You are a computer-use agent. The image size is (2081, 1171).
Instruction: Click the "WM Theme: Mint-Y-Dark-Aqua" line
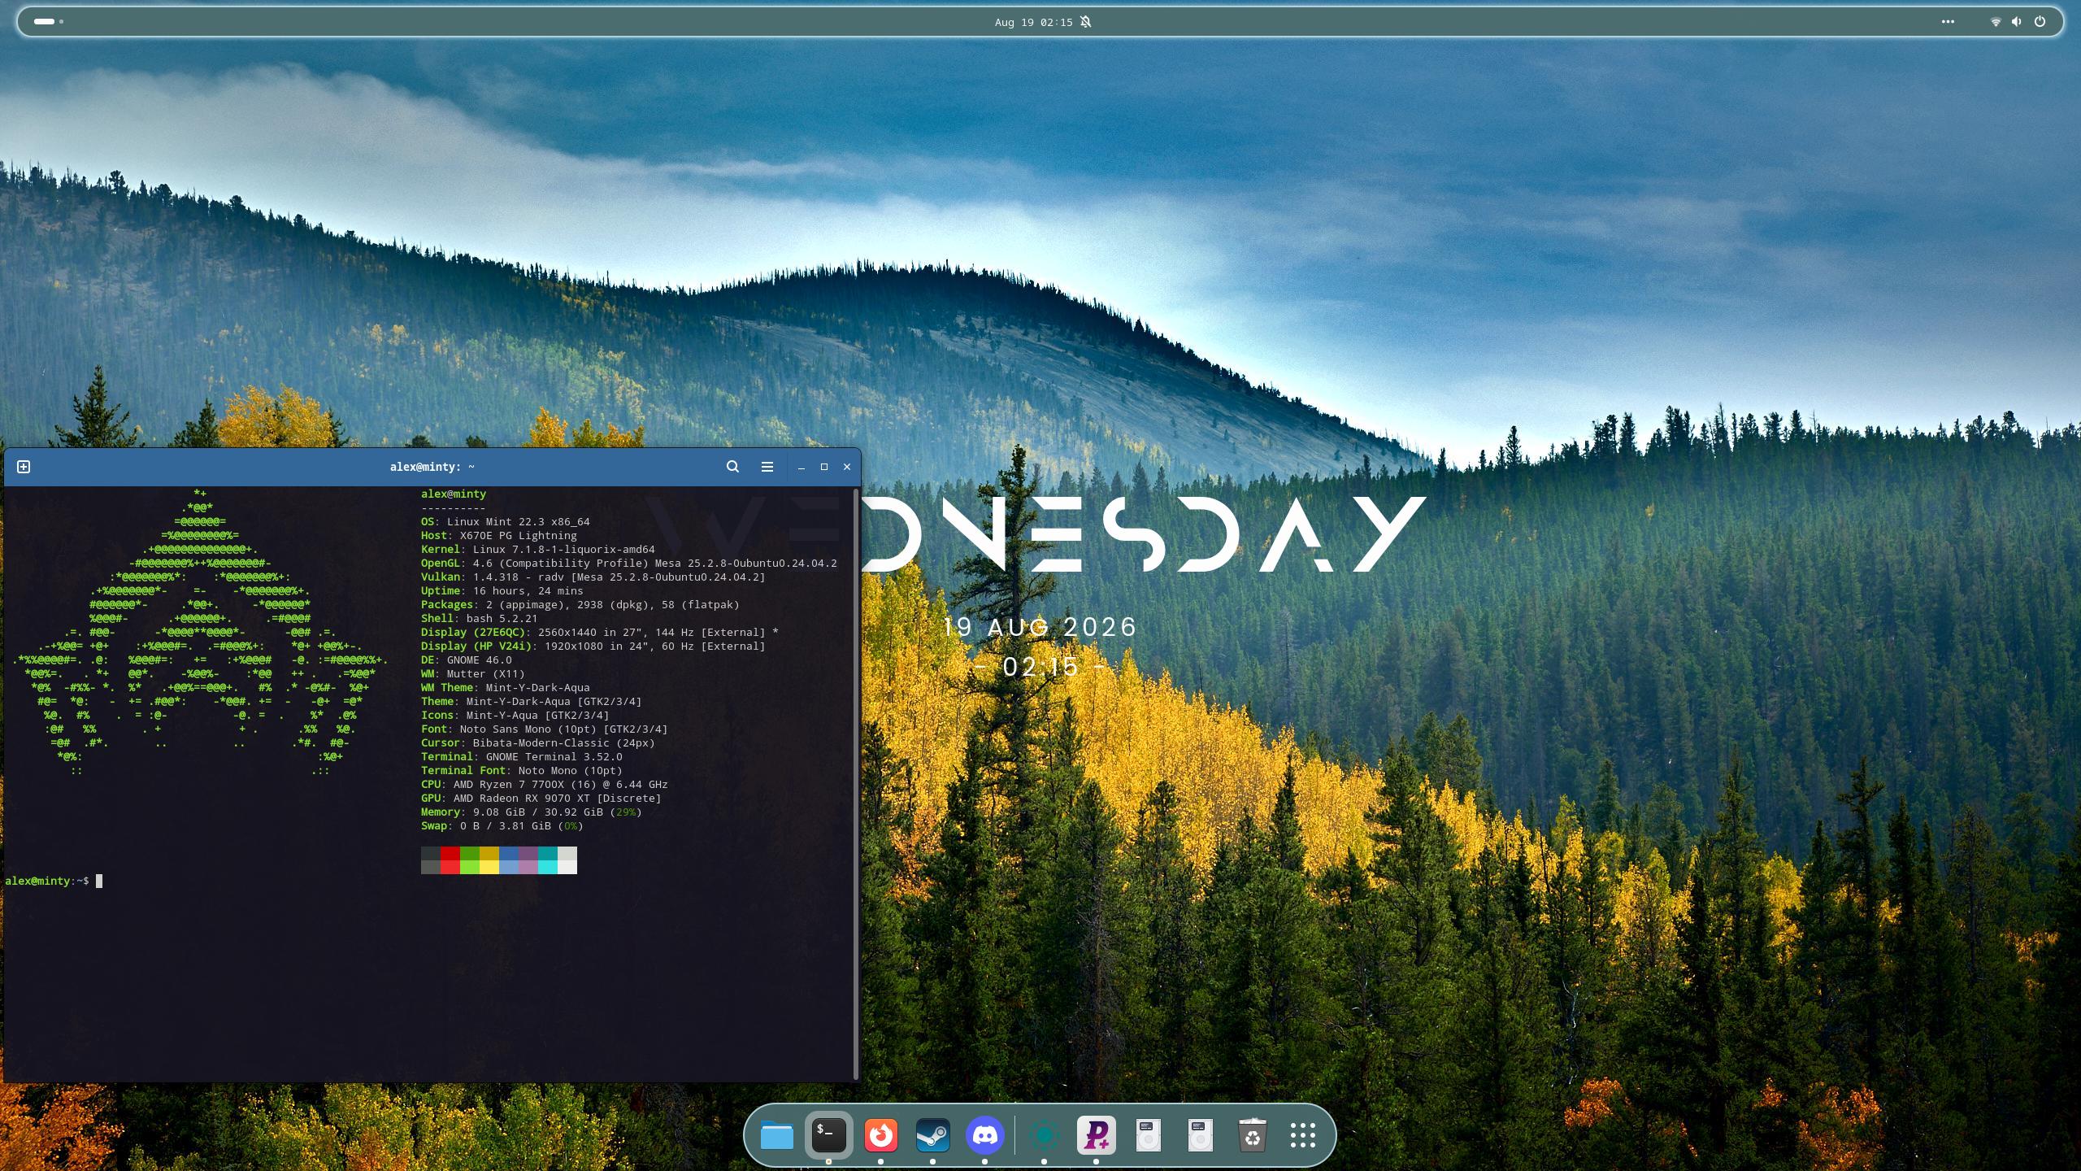506,688
